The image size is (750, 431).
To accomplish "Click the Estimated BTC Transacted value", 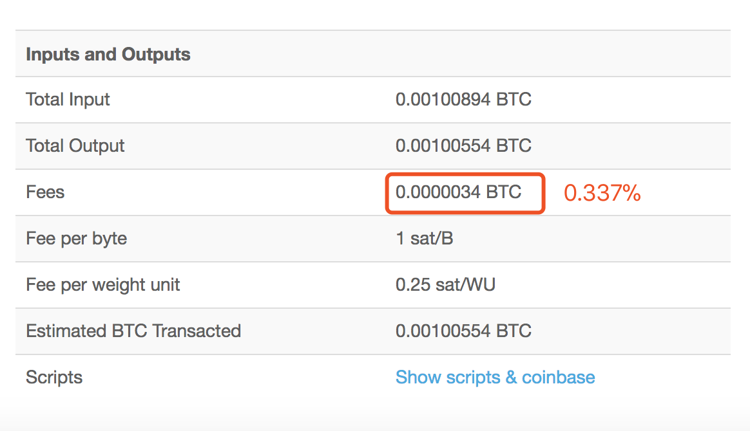I will [x=463, y=331].
